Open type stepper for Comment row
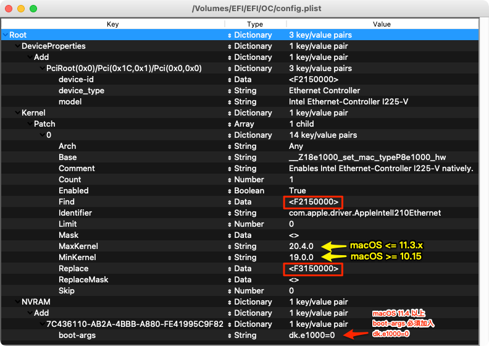The image size is (489, 346). [230, 169]
